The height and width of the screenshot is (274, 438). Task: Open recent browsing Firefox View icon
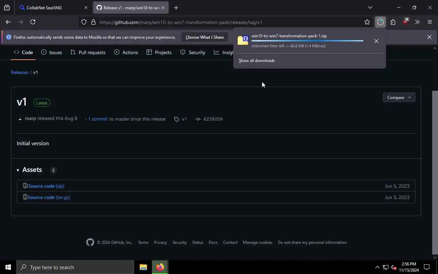7,8
